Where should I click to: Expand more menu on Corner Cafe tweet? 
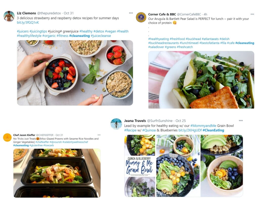tap(252, 14)
